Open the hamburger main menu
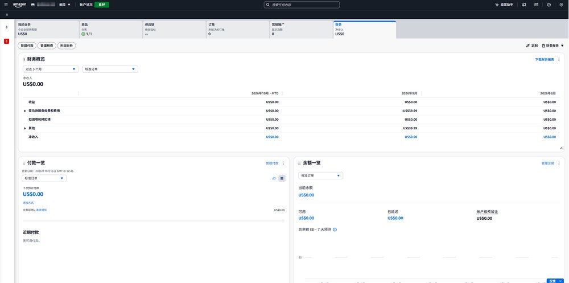Viewport: 569px width, 283px height. pos(6,5)
